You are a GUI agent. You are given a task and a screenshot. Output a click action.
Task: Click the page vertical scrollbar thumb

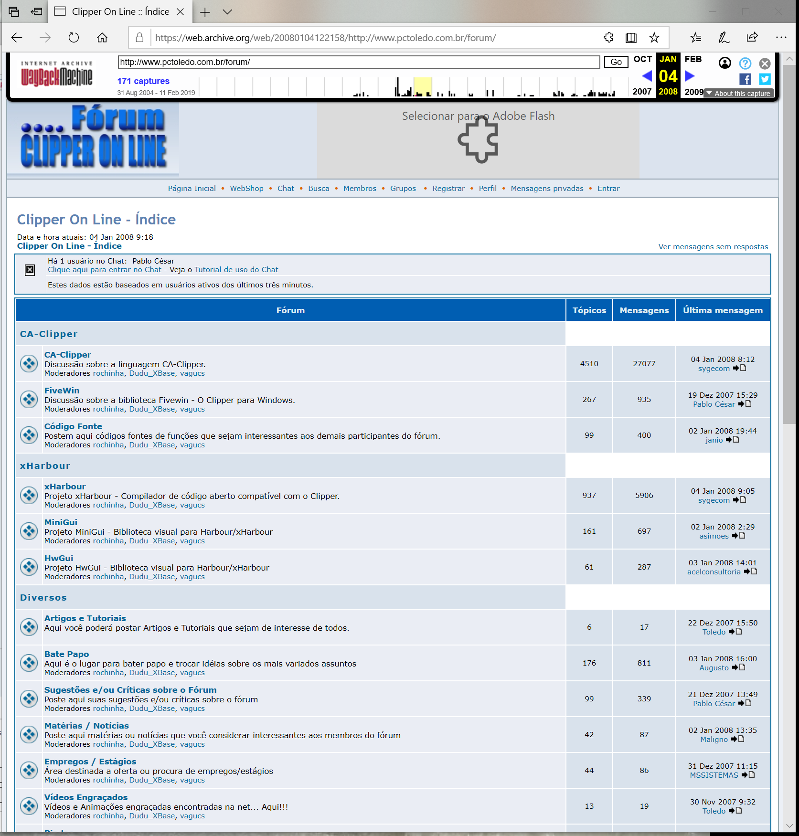click(x=789, y=243)
